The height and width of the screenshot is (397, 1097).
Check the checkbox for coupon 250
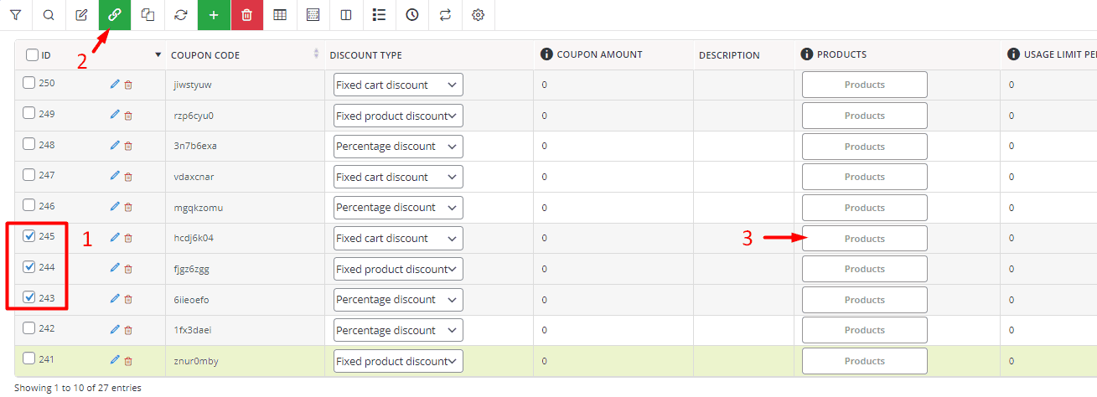pos(29,83)
